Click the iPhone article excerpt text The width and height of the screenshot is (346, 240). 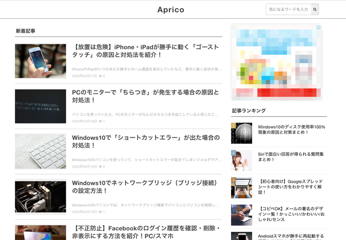[x=147, y=69]
